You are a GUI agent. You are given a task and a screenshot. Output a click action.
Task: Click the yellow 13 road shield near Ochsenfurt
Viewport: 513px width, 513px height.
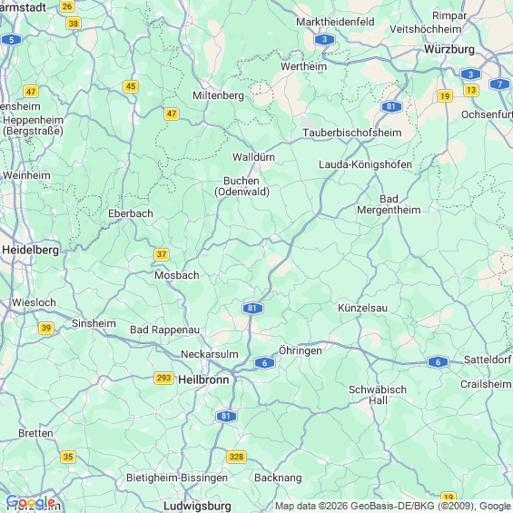pos(471,90)
